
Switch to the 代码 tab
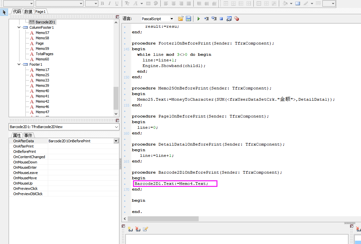click(x=17, y=12)
